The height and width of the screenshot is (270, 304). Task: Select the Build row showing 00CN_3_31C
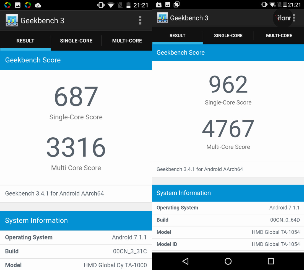click(x=76, y=251)
